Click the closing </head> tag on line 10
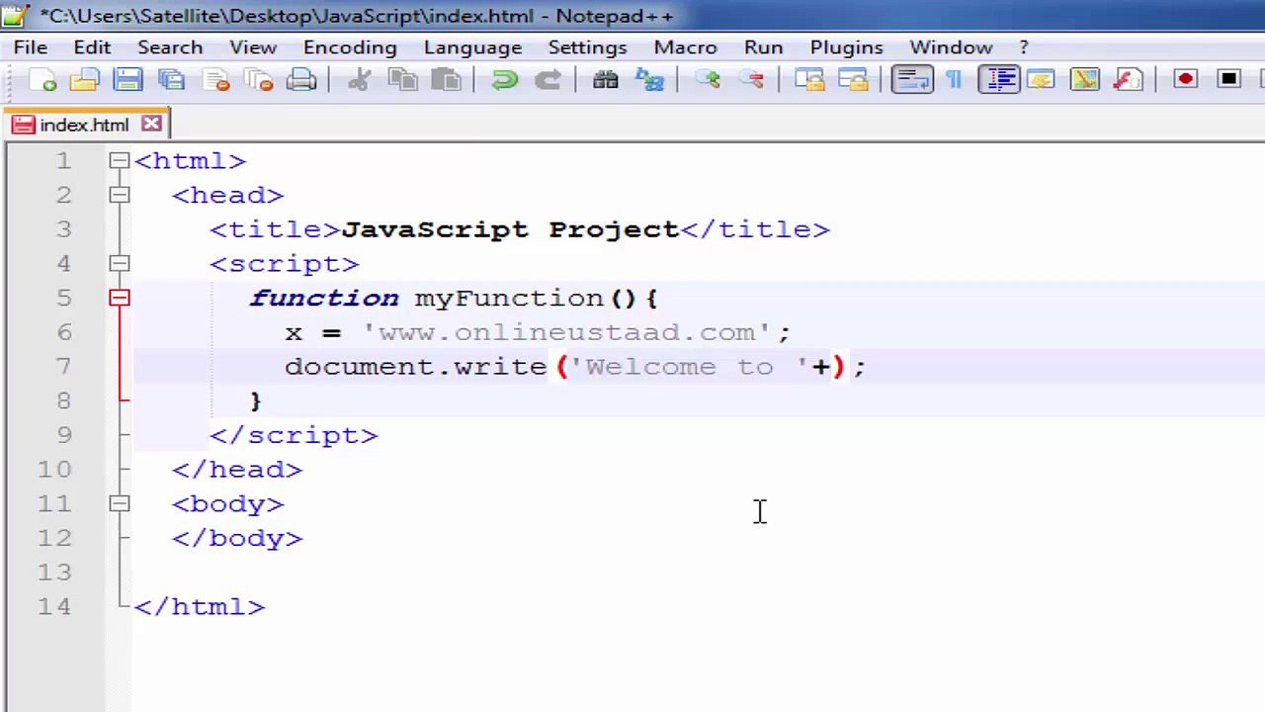Viewport: 1265px width, 712px height. coord(237,470)
